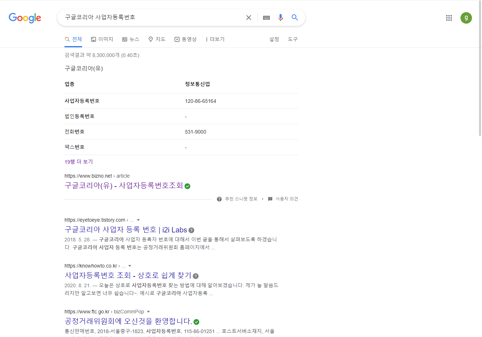Click the 추천 스니펫 정보 link text
The image size is (482, 337).
241,199
